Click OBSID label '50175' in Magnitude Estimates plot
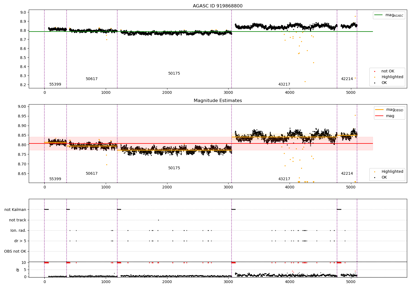Screen dimensions: 411x288 pyautogui.click(x=174, y=168)
